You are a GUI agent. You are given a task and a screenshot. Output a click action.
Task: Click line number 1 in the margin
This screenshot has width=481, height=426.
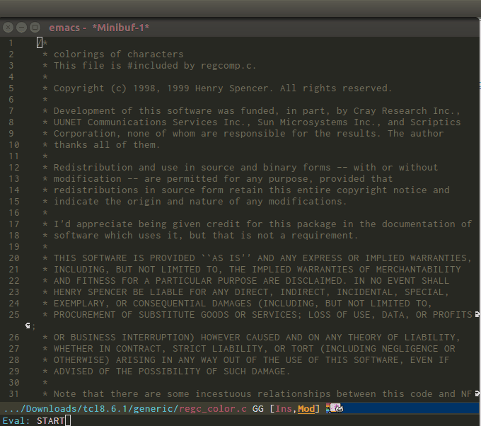(x=11, y=43)
